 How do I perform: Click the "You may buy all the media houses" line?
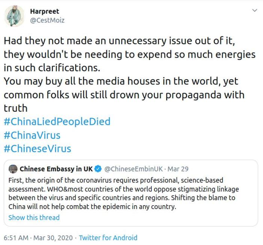click(121, 81)
